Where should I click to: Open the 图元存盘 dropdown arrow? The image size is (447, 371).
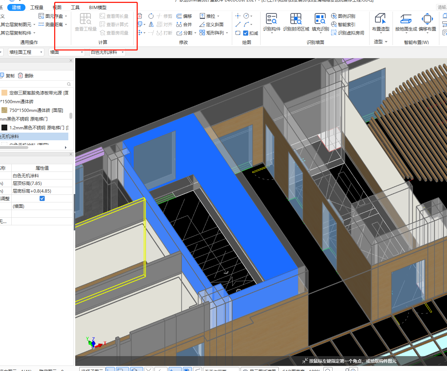tap(66, 16)
